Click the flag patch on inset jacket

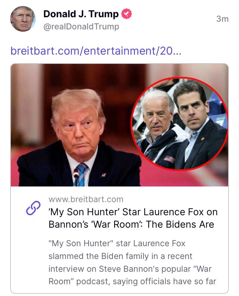[x=169, y=159]
